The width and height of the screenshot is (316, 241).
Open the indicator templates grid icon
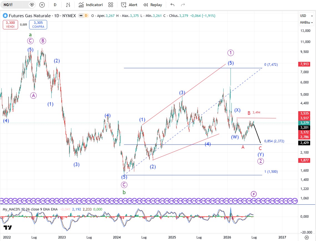(x=111, y=5)
